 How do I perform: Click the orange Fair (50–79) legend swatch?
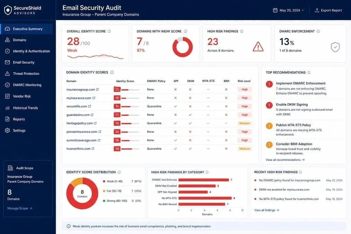tap(104, 191)
